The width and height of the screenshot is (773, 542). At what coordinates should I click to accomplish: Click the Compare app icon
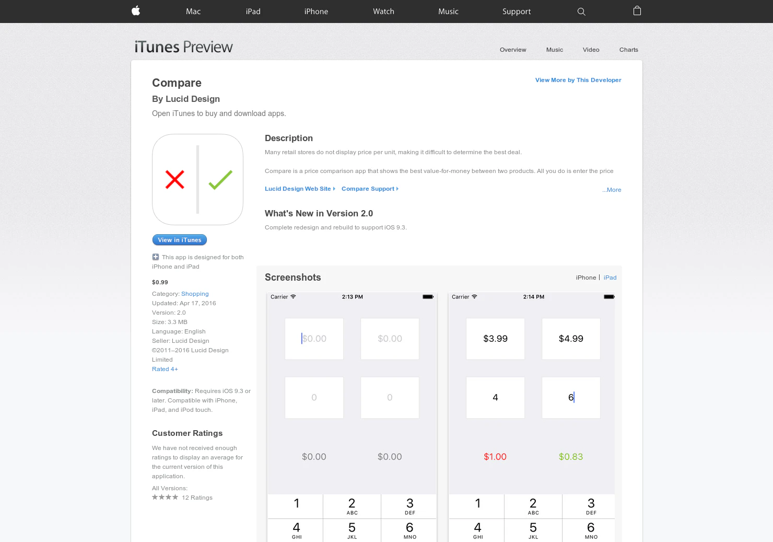[197, 180]
